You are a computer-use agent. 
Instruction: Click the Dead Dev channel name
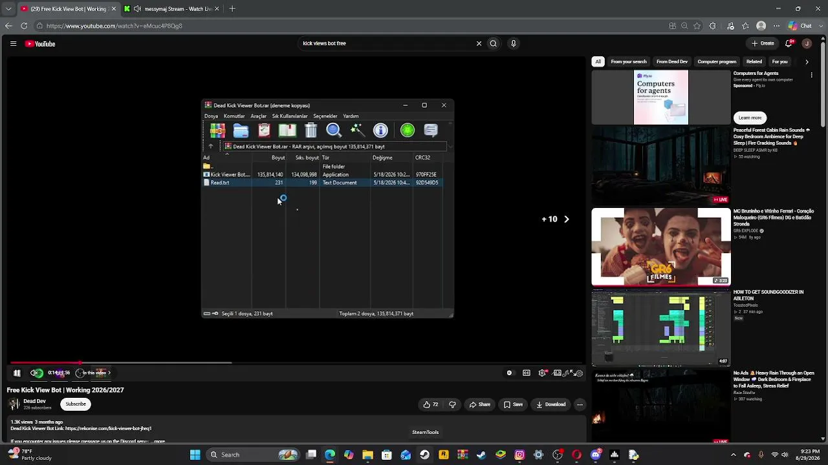(x=34, y=401)
